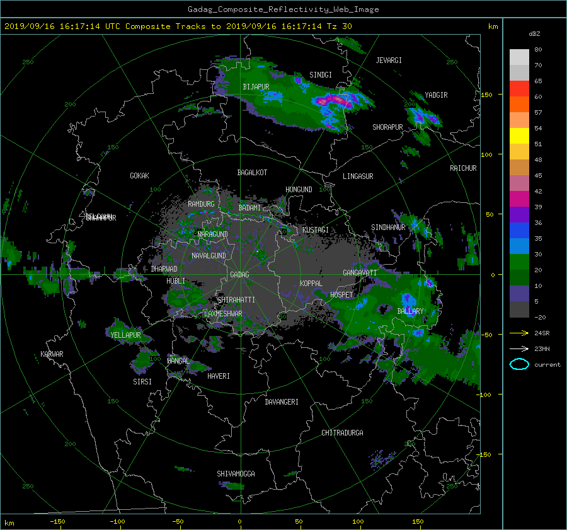The image size is (567, 530).
Task: Select the 51 dBZ yellow swatch
Action: pyautogui.click(x=519, y=136)
